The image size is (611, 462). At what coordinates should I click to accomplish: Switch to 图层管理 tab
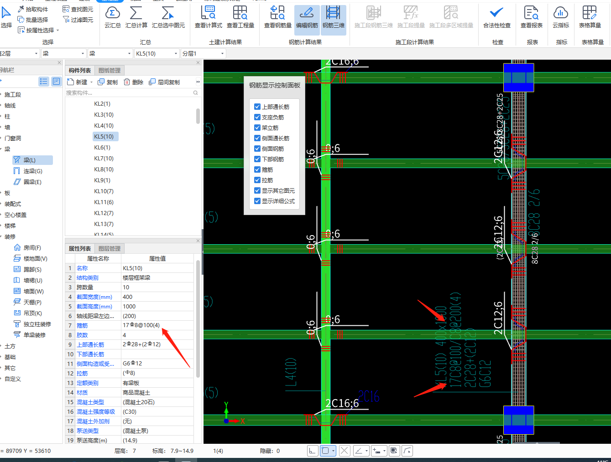tap(110, 249)
